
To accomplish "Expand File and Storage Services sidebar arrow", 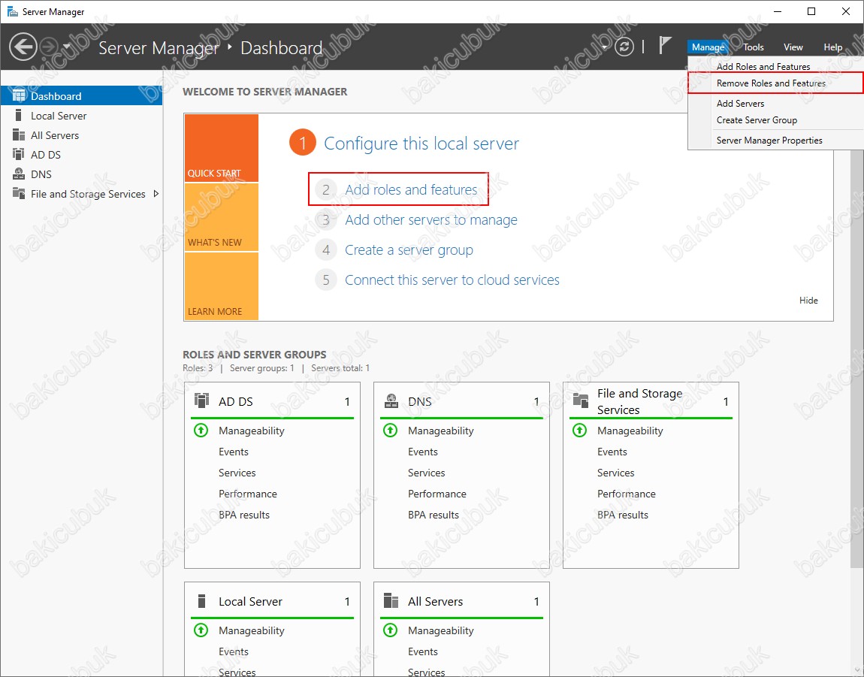I will [156, 194].
